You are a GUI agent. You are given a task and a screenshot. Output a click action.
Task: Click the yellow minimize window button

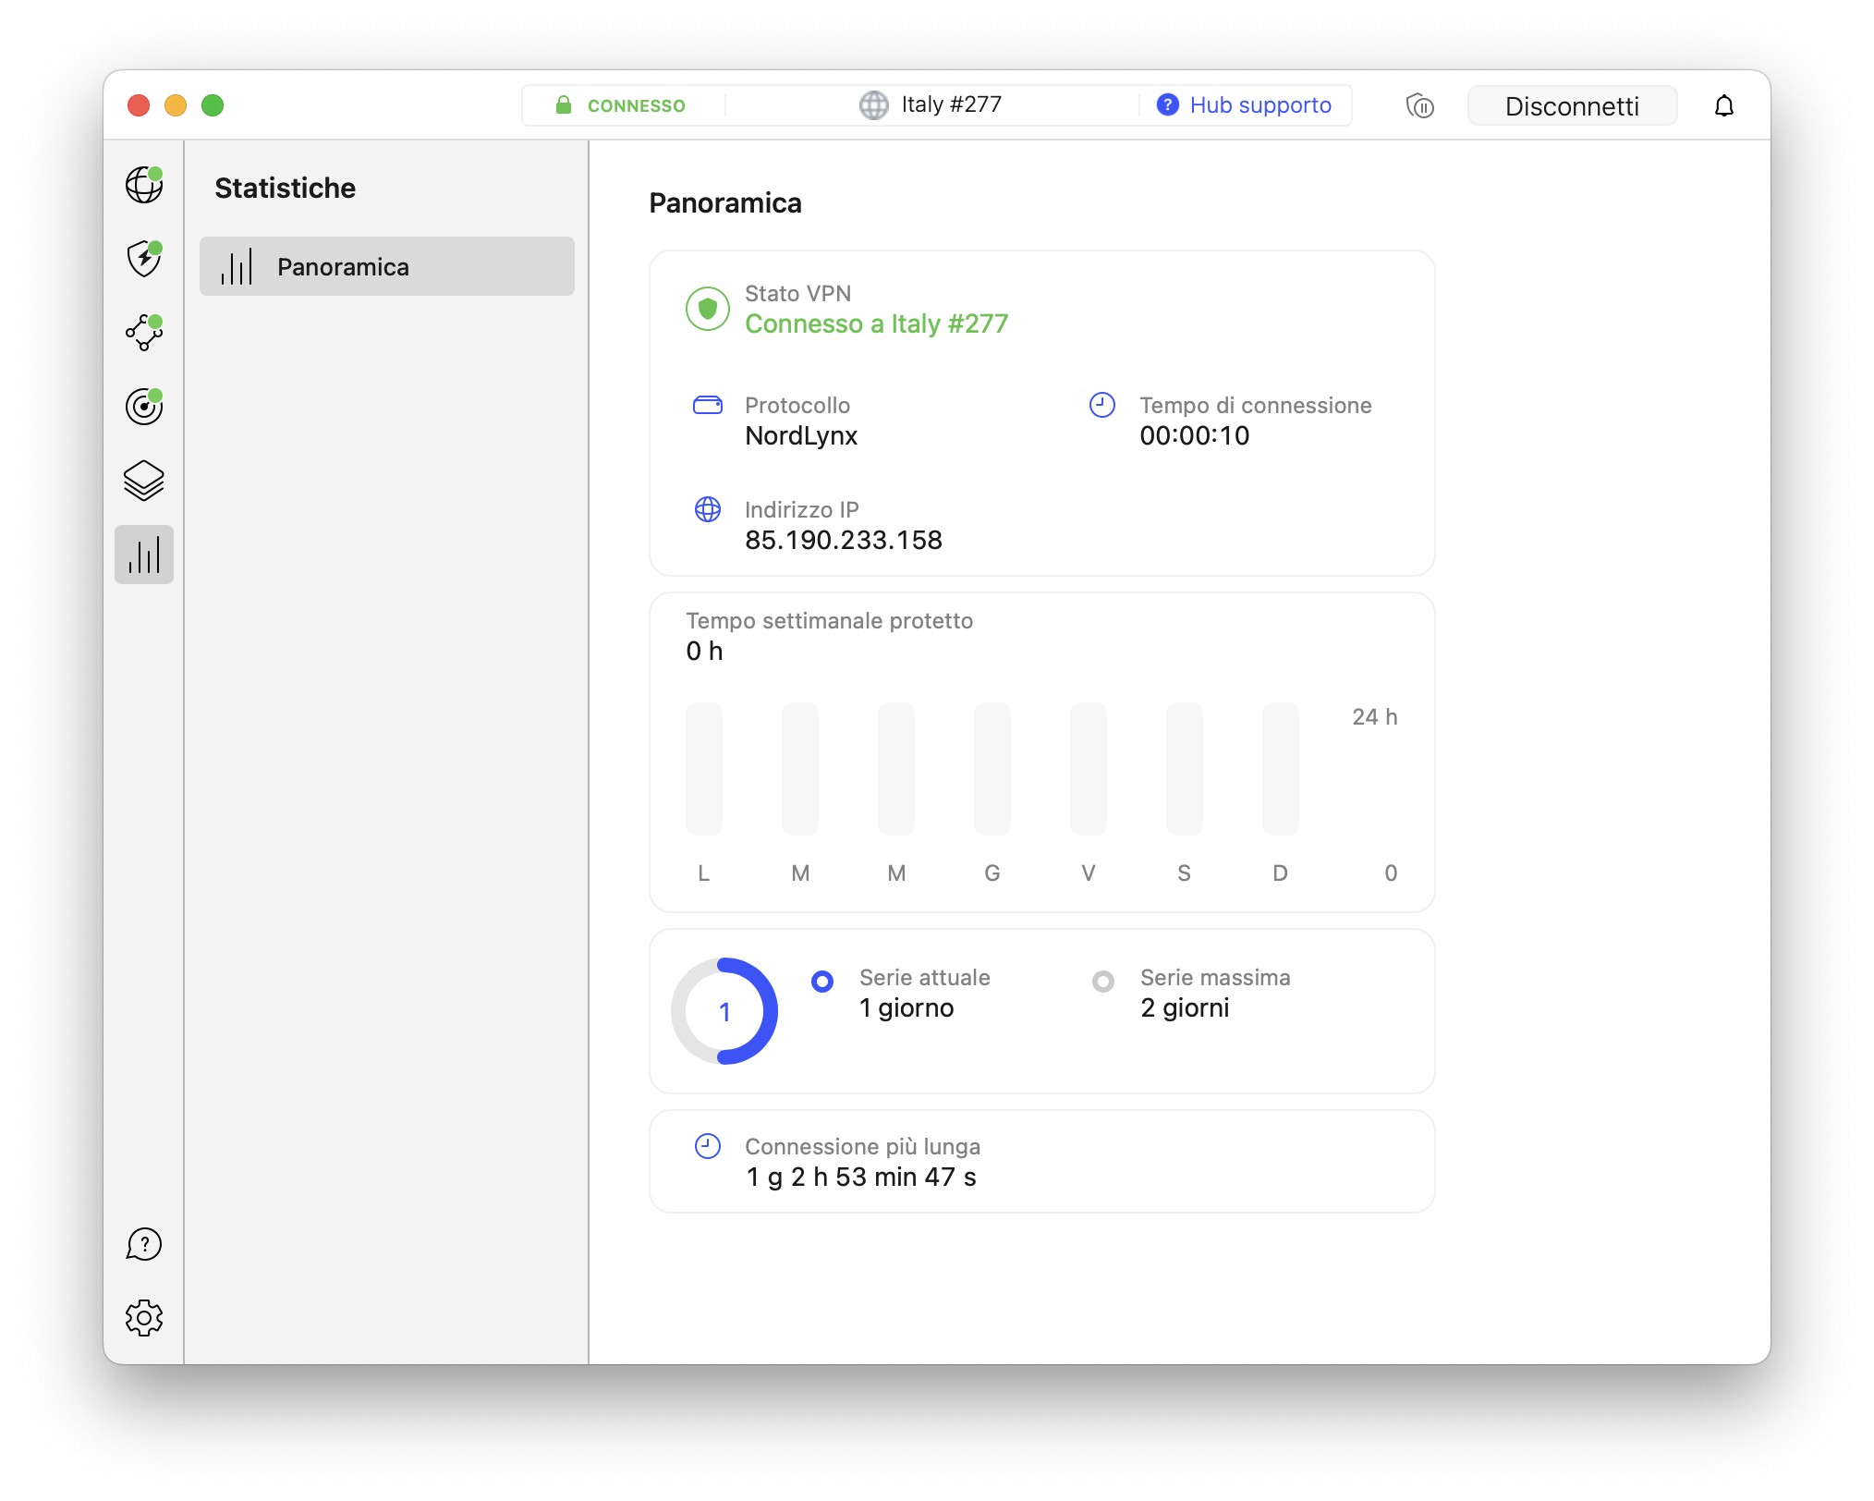[176, 105]
